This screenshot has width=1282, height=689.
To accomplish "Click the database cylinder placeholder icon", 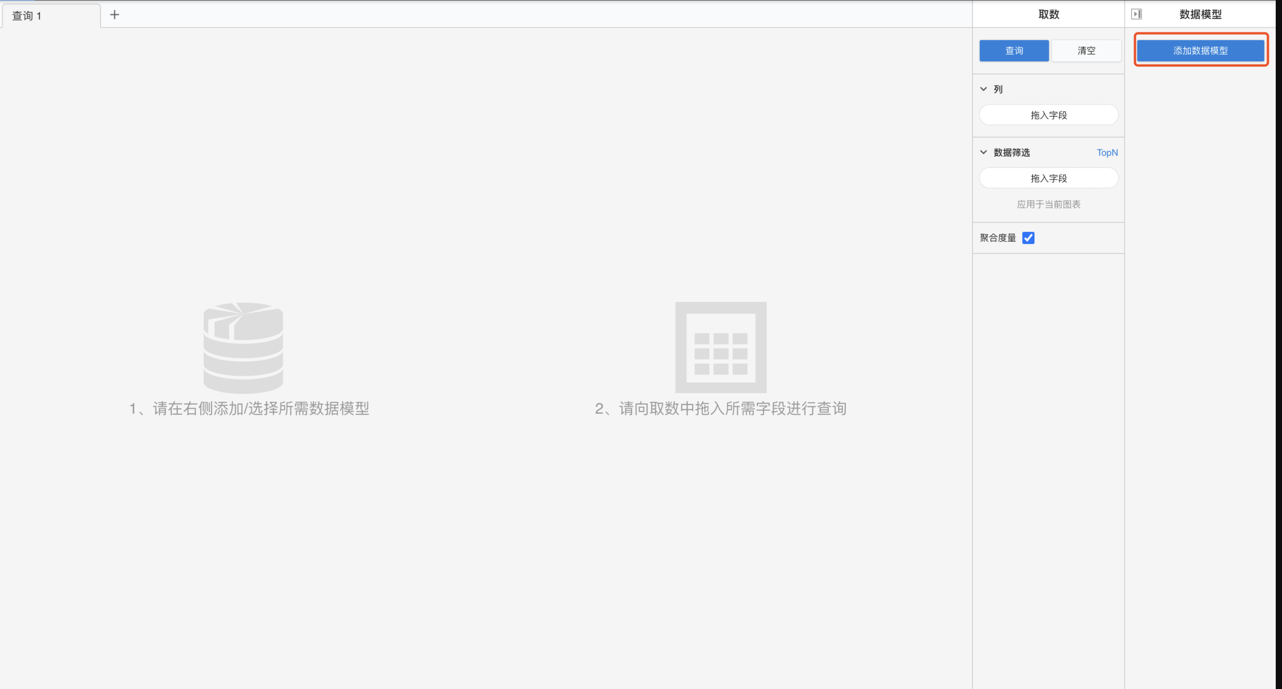I will 244,347.
